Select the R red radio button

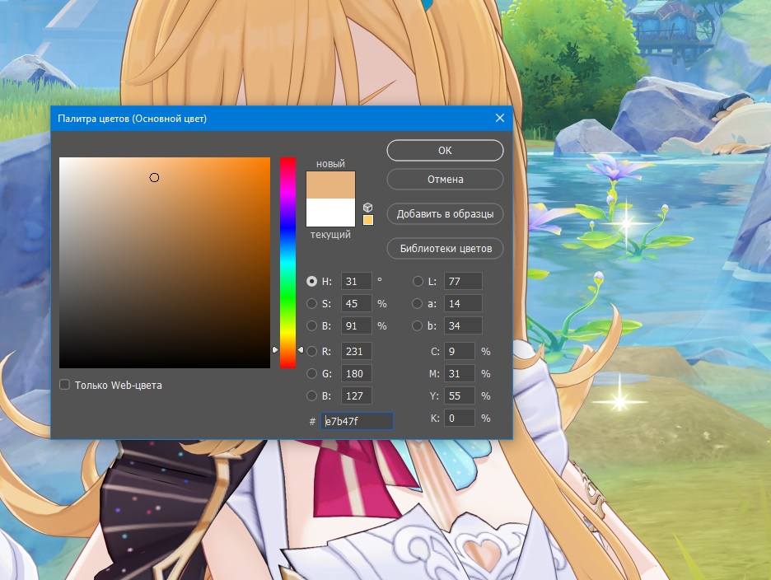(311, 351)
